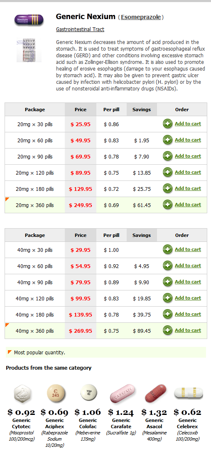Click the purple Nexium capsule image
Image resolution: width=211 pixels, height=451 pixels.
tap(29, 20)
